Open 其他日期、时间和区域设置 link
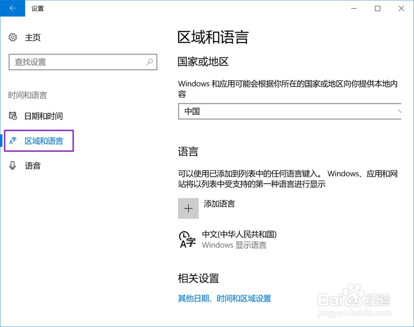The width and height of the screenshot is (414, 327). click(225, 298)
